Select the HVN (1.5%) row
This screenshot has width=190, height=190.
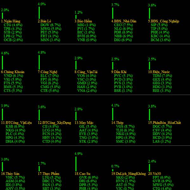(125, 181)
